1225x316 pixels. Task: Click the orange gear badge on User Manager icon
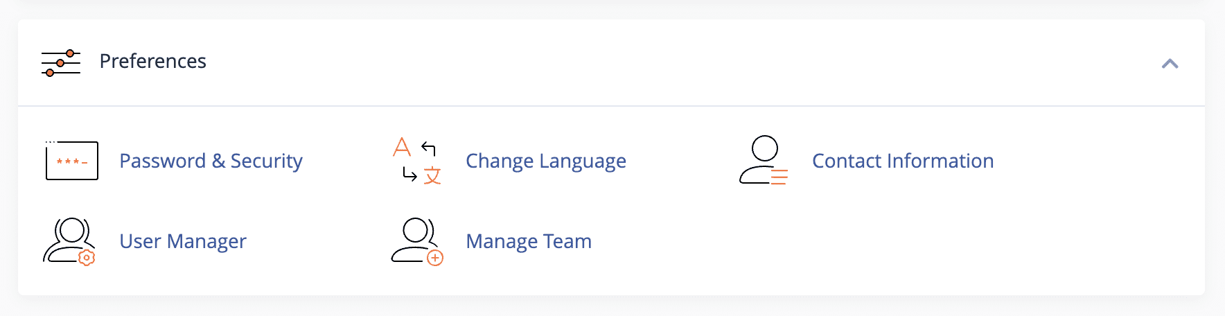tap(87, 258)
